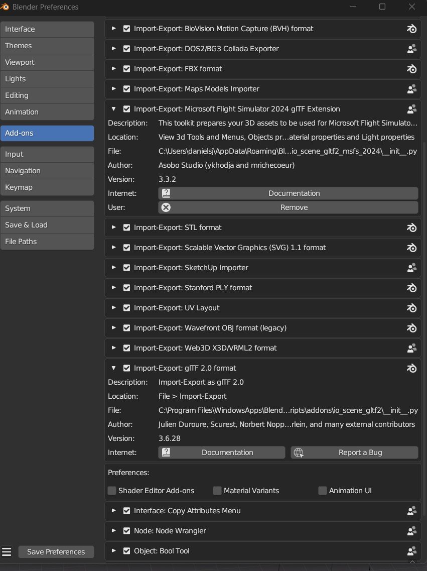The height and width of the screenshot is (571, 427).
Task: Click community icon on DOS2/BG3 Collada Exporter row
Action: tap(411, 49)
